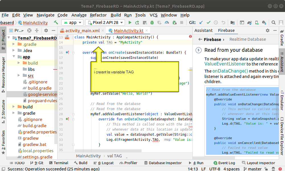285x171 pixels.
Task: Click the grey Stop square icon
Action: 182,22
